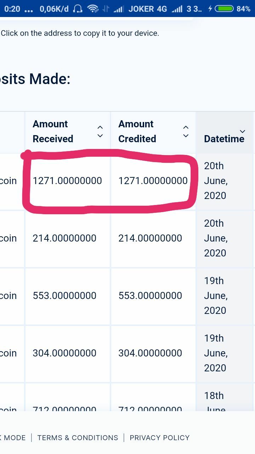This screenshot has width=255, height=454.
Task: Sort by Amount Received column arrows
Action: pyautogui.click(x=100, y=131)
